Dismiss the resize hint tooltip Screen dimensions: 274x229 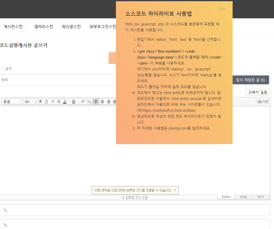click(x=175, y=190)
